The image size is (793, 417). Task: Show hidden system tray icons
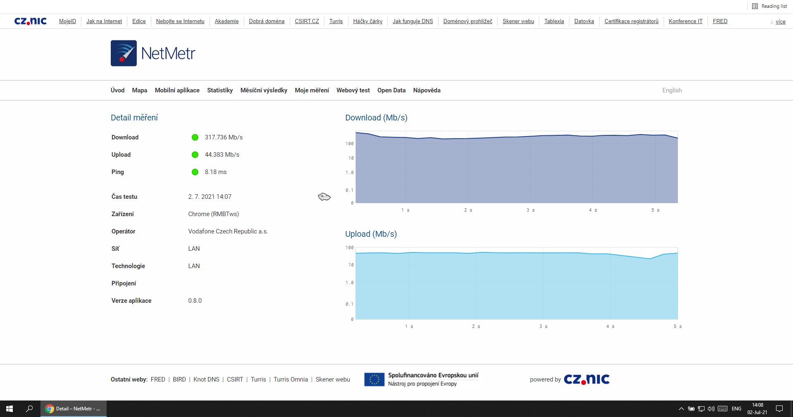[x=681, y=409]
